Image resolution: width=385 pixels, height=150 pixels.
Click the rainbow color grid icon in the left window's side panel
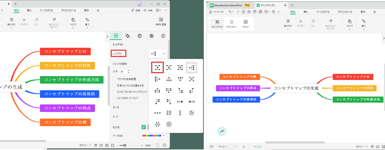tap(144, 127)
